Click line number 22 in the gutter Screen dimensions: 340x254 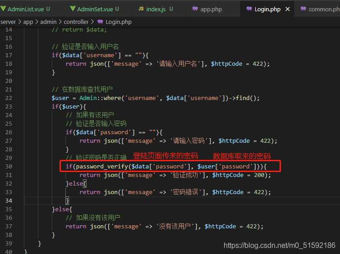pos(9,98)
